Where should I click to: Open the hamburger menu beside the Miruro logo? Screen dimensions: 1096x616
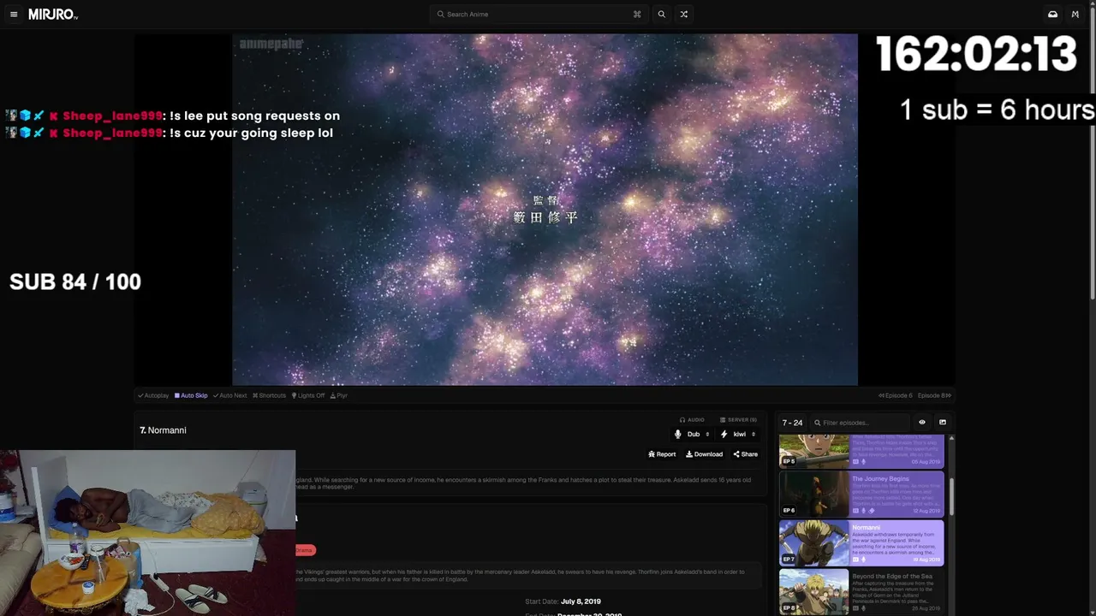coord(14,15)
